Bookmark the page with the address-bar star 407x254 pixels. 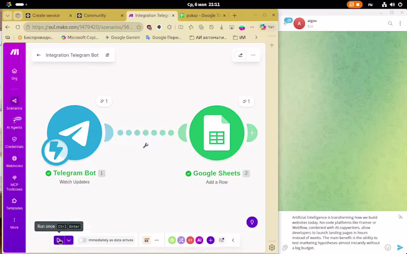coord(138,27)
